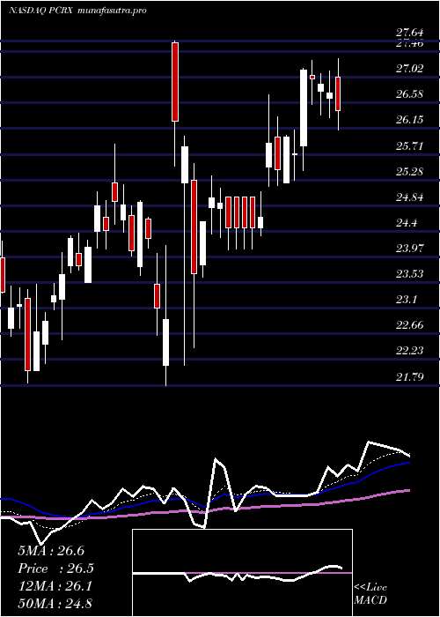This screenshot has height=617, width=440.
Task: Click the 21.79 price level label
Action: pyautogui.click(x=410, y=377)
